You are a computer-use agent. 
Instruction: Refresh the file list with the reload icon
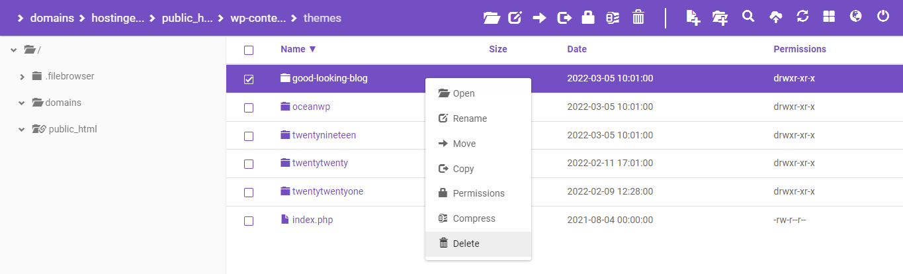point(802,17)
